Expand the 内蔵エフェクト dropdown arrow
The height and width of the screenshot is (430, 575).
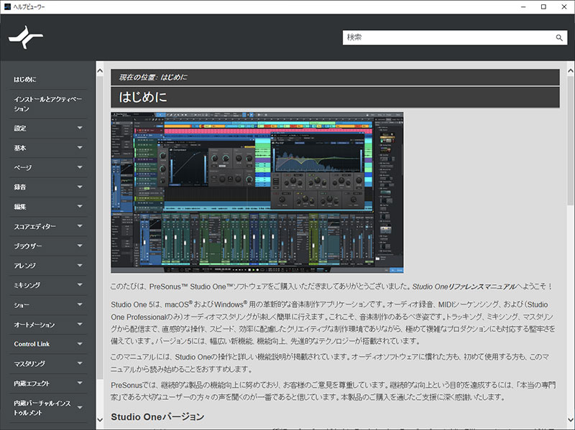tap(80, 383)
